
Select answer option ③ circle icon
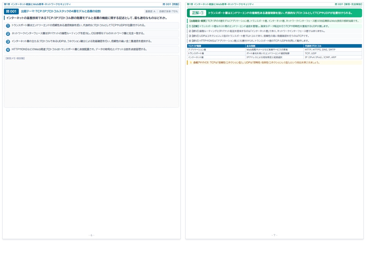(x=8, y=42)
